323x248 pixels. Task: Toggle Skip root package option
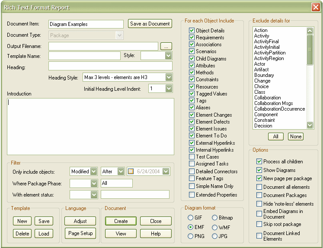(x=259, y=224)
